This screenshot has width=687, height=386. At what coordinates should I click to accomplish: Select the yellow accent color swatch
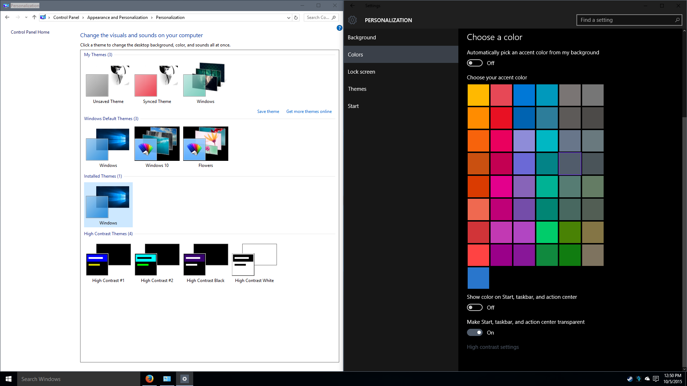click(x=478, y=95)
